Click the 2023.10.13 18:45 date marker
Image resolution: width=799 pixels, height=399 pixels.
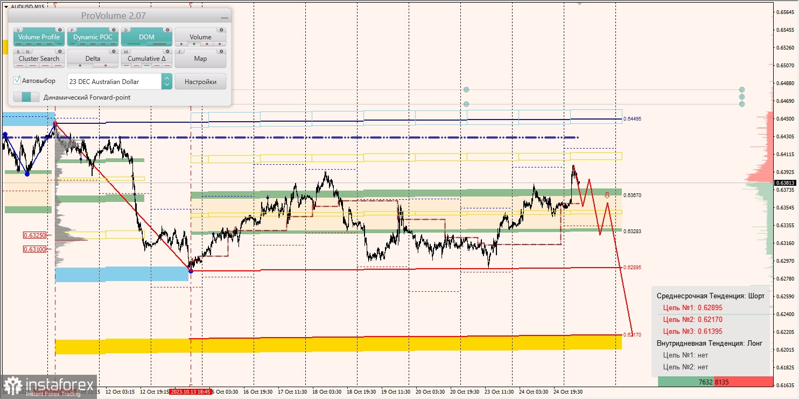(x=190, y=392)
